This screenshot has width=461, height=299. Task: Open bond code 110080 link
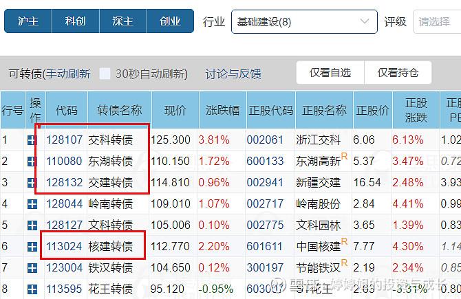pos(64,162)
